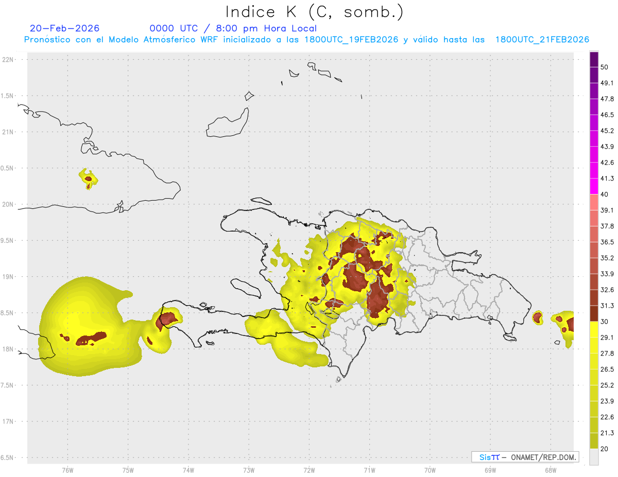Click the '20' colorbar value
618x477 pixels.
coord(605,449)
